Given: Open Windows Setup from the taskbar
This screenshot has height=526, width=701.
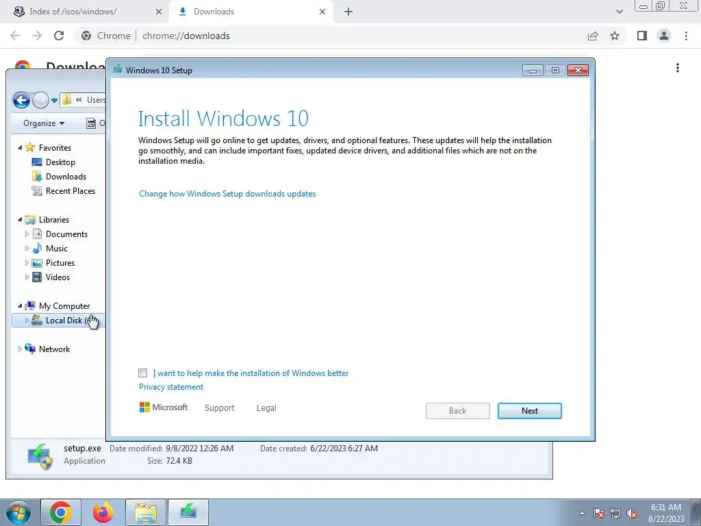Looking at the screenshot, I should tap(188, 512).
